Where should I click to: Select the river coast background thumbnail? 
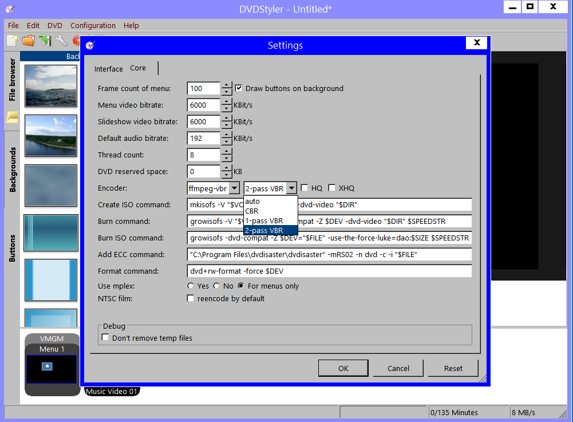tap(51, 136)
